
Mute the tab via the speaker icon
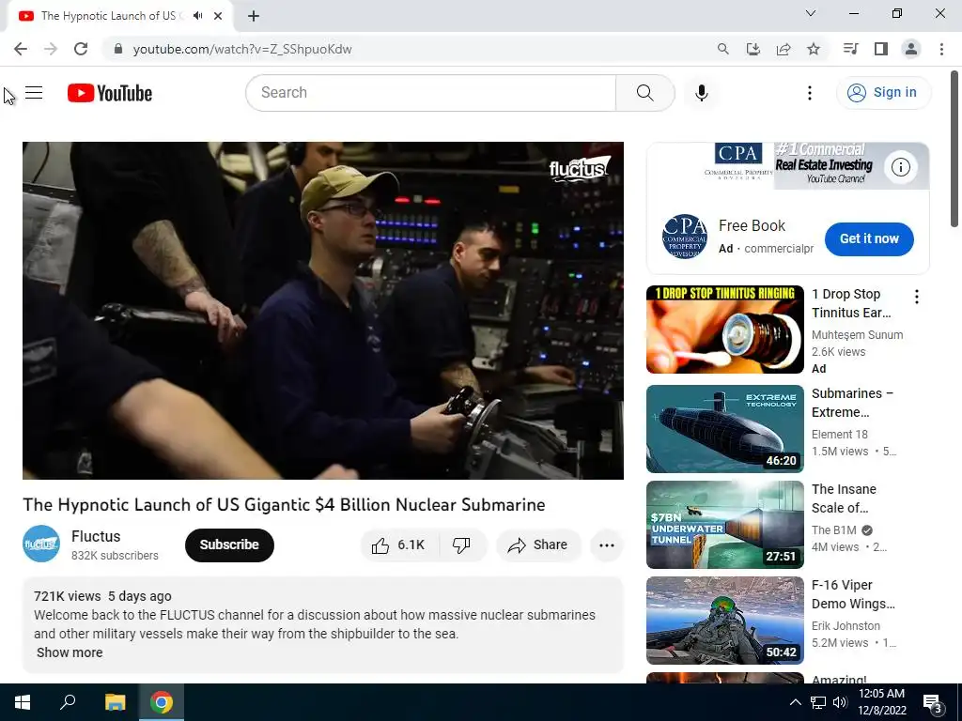click(x=197, y=16)
